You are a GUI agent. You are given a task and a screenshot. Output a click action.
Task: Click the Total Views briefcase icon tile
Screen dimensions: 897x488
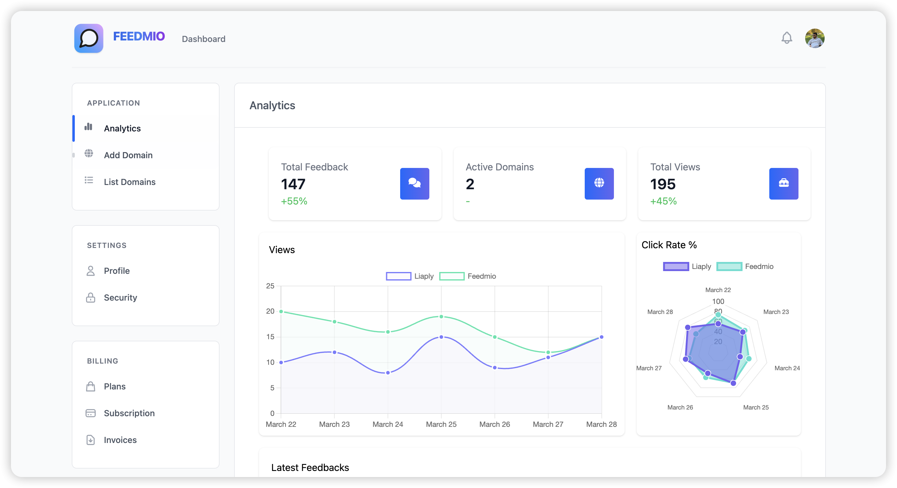(x=784, y=183)
